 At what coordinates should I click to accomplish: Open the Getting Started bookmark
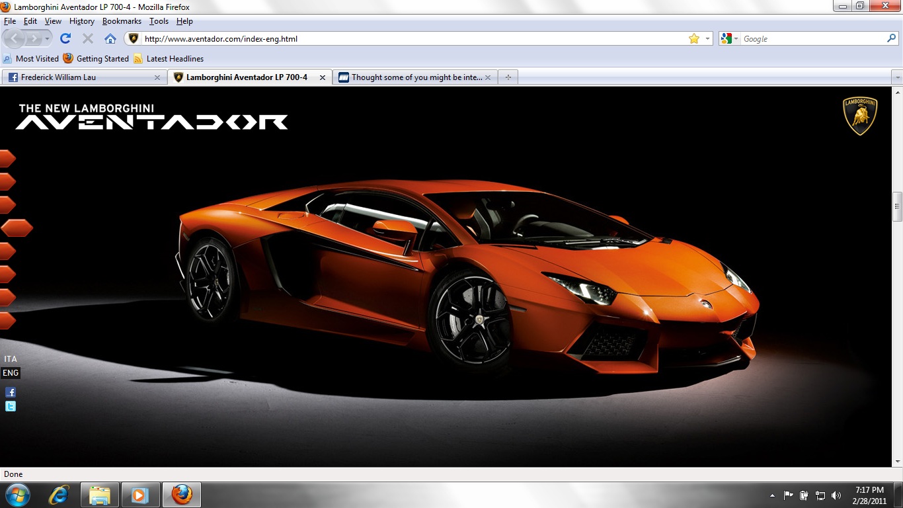click(x=96, y=58)
